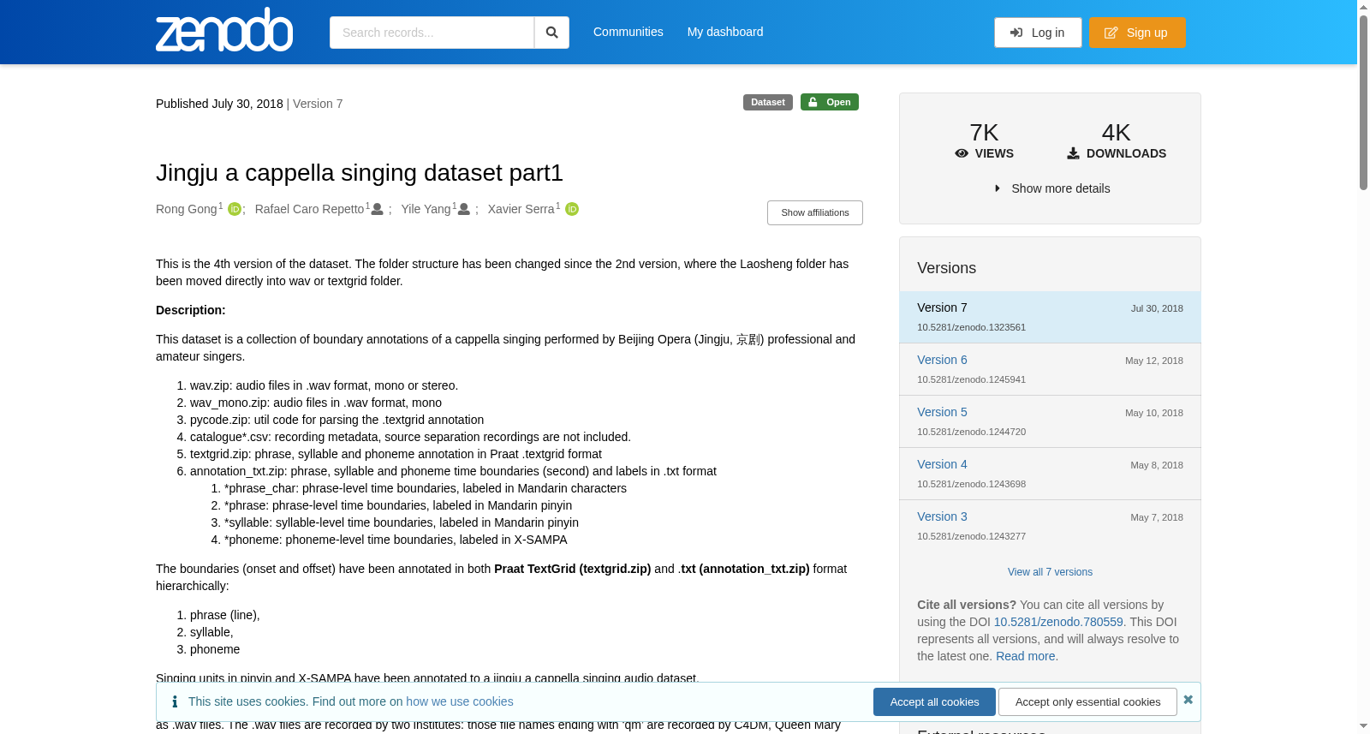1370x734 pixels.
Task: Click the 7K views count
Action: 984,133
